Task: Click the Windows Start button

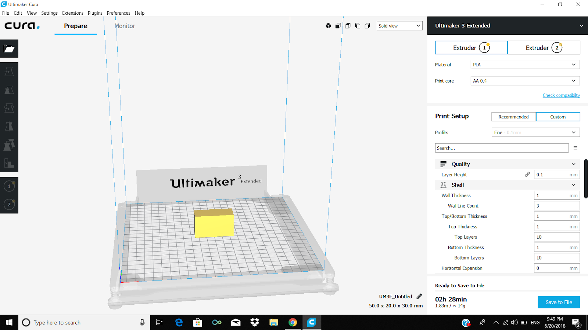Action: click(9, 322)
